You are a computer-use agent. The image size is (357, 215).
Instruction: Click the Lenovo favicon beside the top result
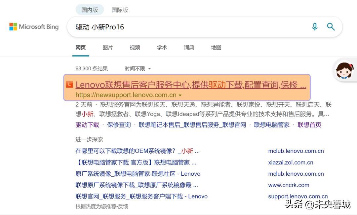[69, 85]
